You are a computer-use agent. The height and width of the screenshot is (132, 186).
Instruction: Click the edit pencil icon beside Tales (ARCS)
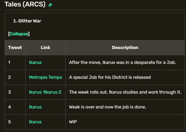(x=50, y=5)
